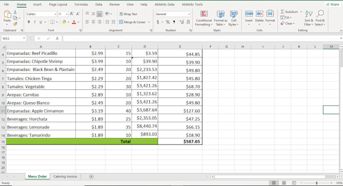Decrease indent icon
The width and height of the screenshot is (343, 186).
pos(107,22)
